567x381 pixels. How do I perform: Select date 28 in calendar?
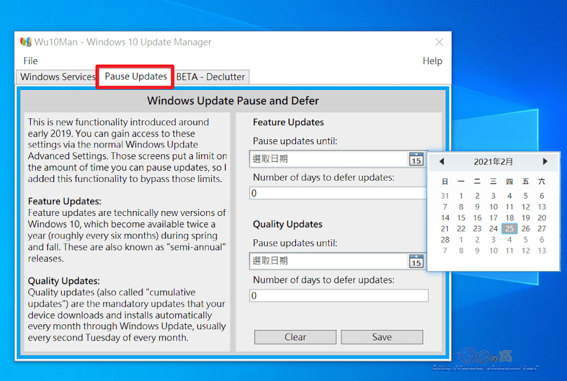(445, 240)
